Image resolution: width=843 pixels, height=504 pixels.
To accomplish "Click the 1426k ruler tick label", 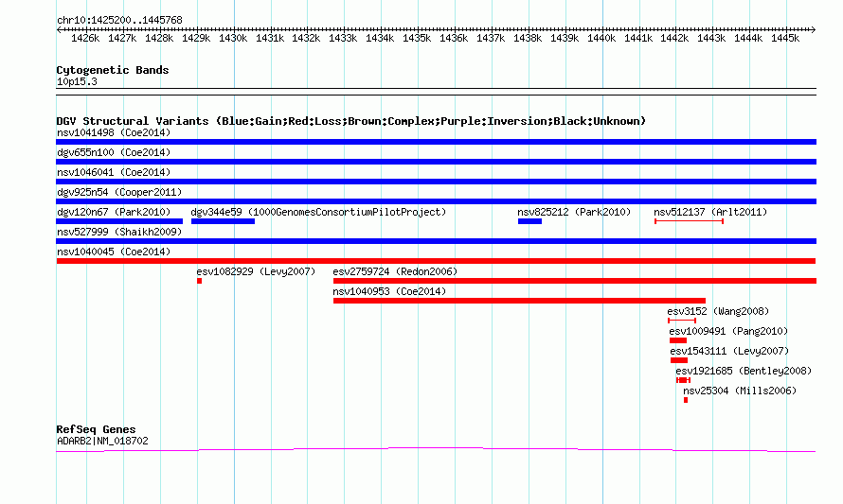I will (85, 38).
